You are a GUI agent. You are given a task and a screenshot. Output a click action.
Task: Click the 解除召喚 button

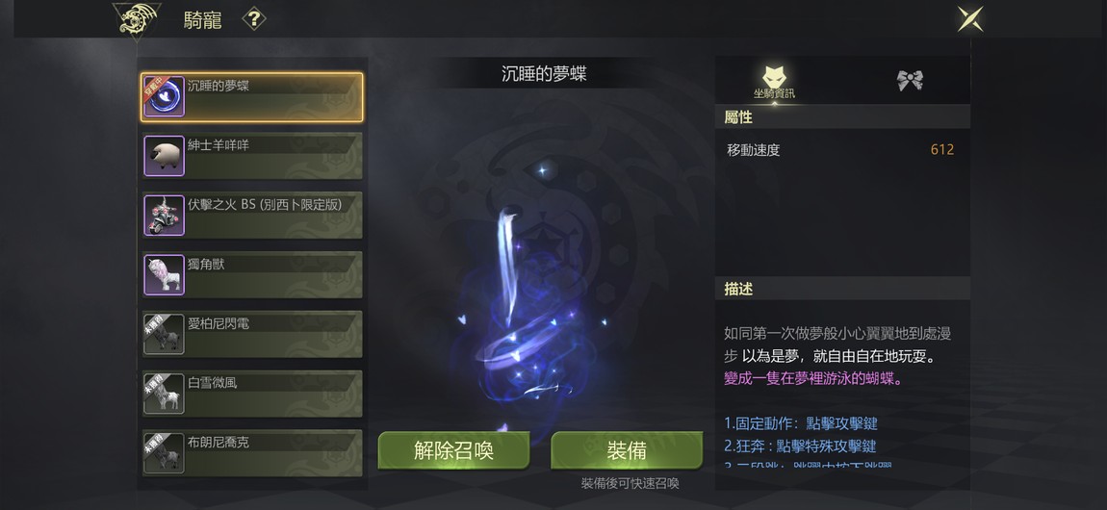[454, 450]
